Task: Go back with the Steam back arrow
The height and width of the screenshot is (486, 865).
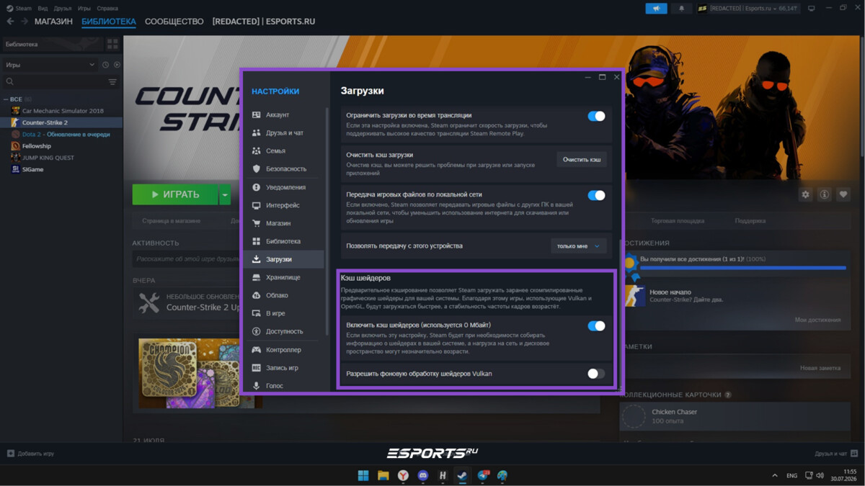Action: click(x=10, y=22)
